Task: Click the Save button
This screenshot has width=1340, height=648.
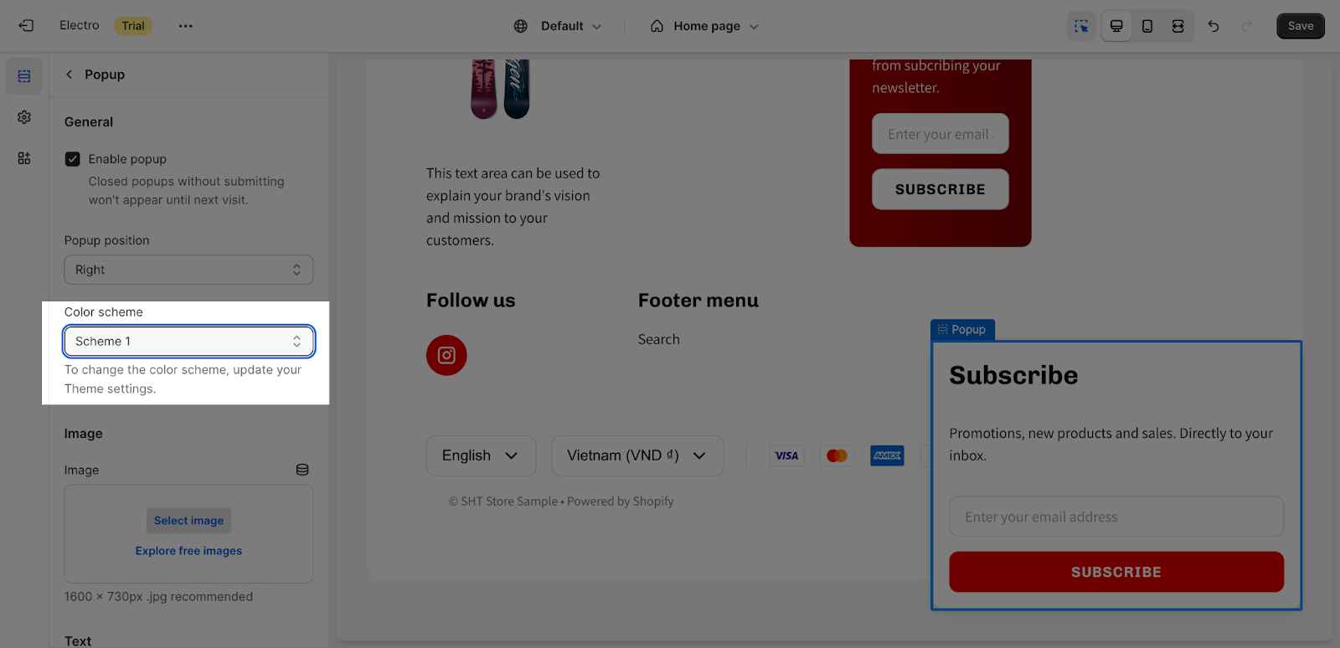Action: pyautogui.click(x=1301, y=26)
